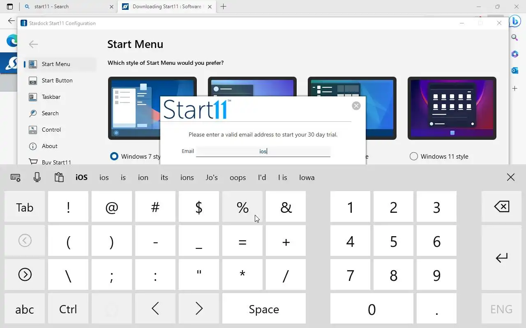The width and height of the screenshot is (526, 328).
Task: Tap the Tab key
Action: (x=25, y=207)
